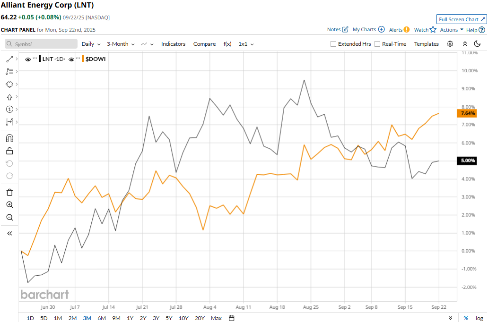Open the Daily frequency dropdown
The image size is (488, 322).
[91, 44]
